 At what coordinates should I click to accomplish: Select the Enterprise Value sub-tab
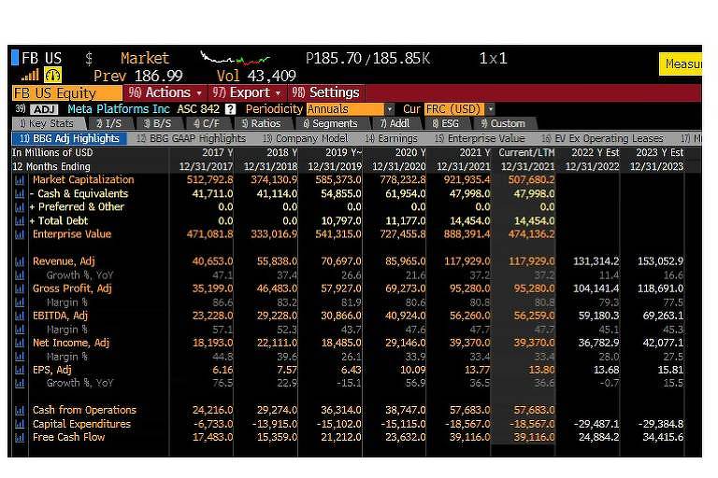click(480, 138)
